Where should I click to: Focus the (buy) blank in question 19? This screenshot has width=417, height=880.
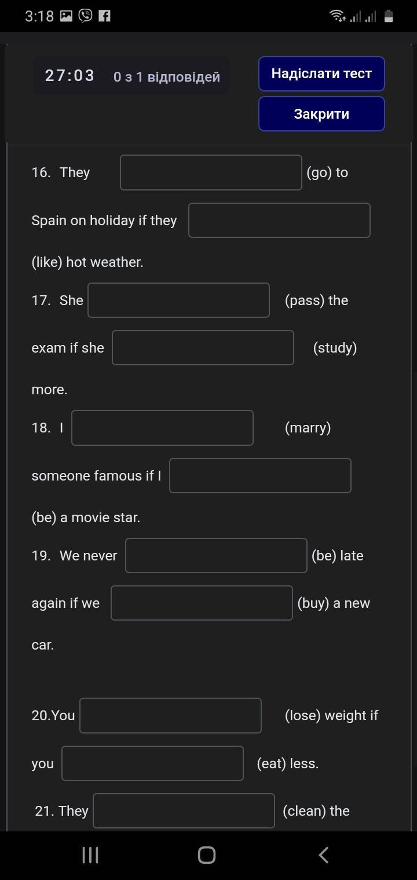(202, 603)
